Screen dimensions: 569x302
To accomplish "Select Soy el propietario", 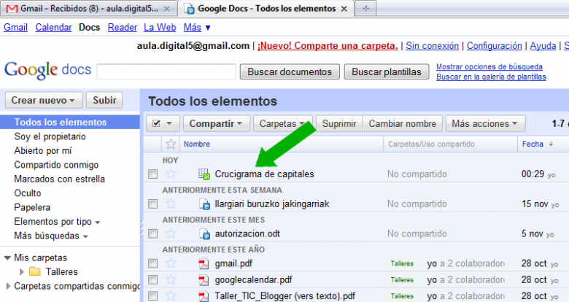I will (50, 136).
